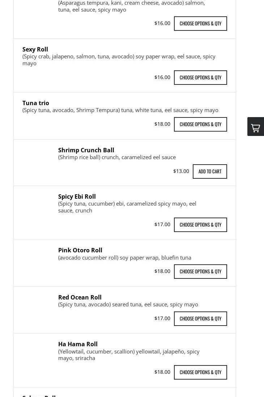Click the Shrimp Crunch Ball title
Screen dimensions: 264x397
[x=86, y=150]
